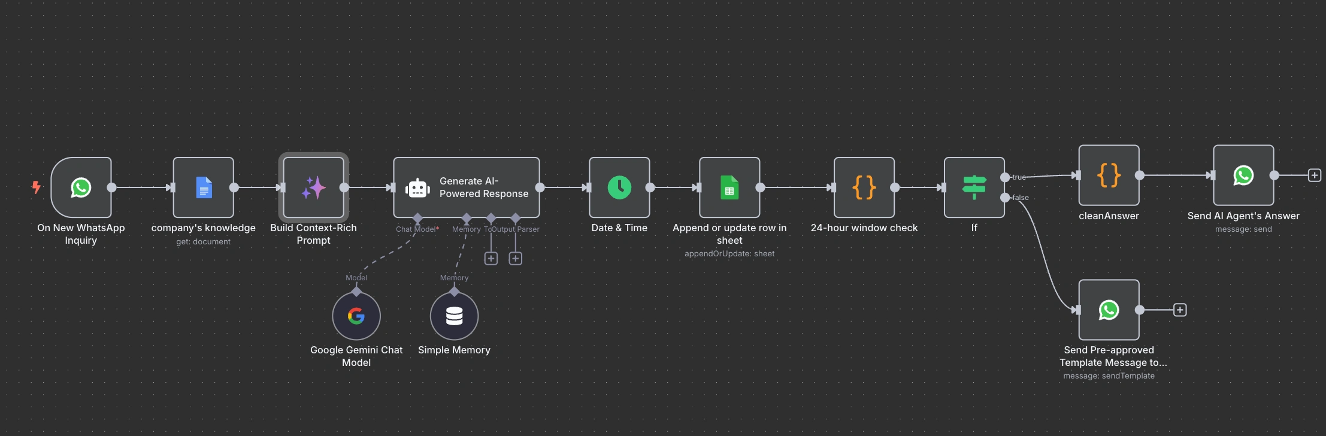Open the If branching node
This screenshot has width=1326, height=436.
tap(974, 187)
